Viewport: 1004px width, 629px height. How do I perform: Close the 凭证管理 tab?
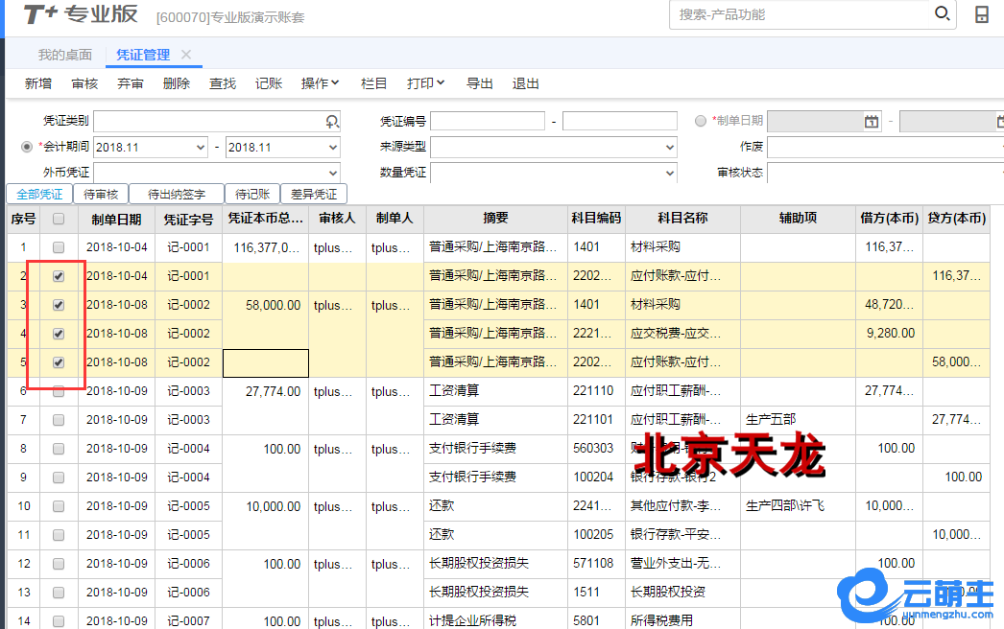point(186,55)
